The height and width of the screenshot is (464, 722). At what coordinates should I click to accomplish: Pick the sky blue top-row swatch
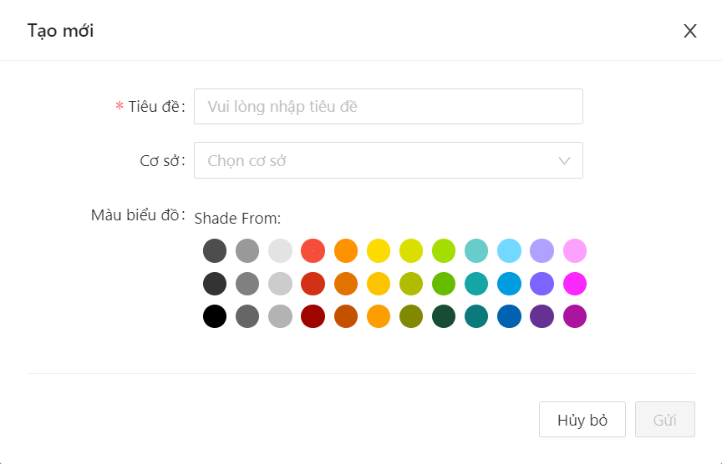(x=509, y=250)
